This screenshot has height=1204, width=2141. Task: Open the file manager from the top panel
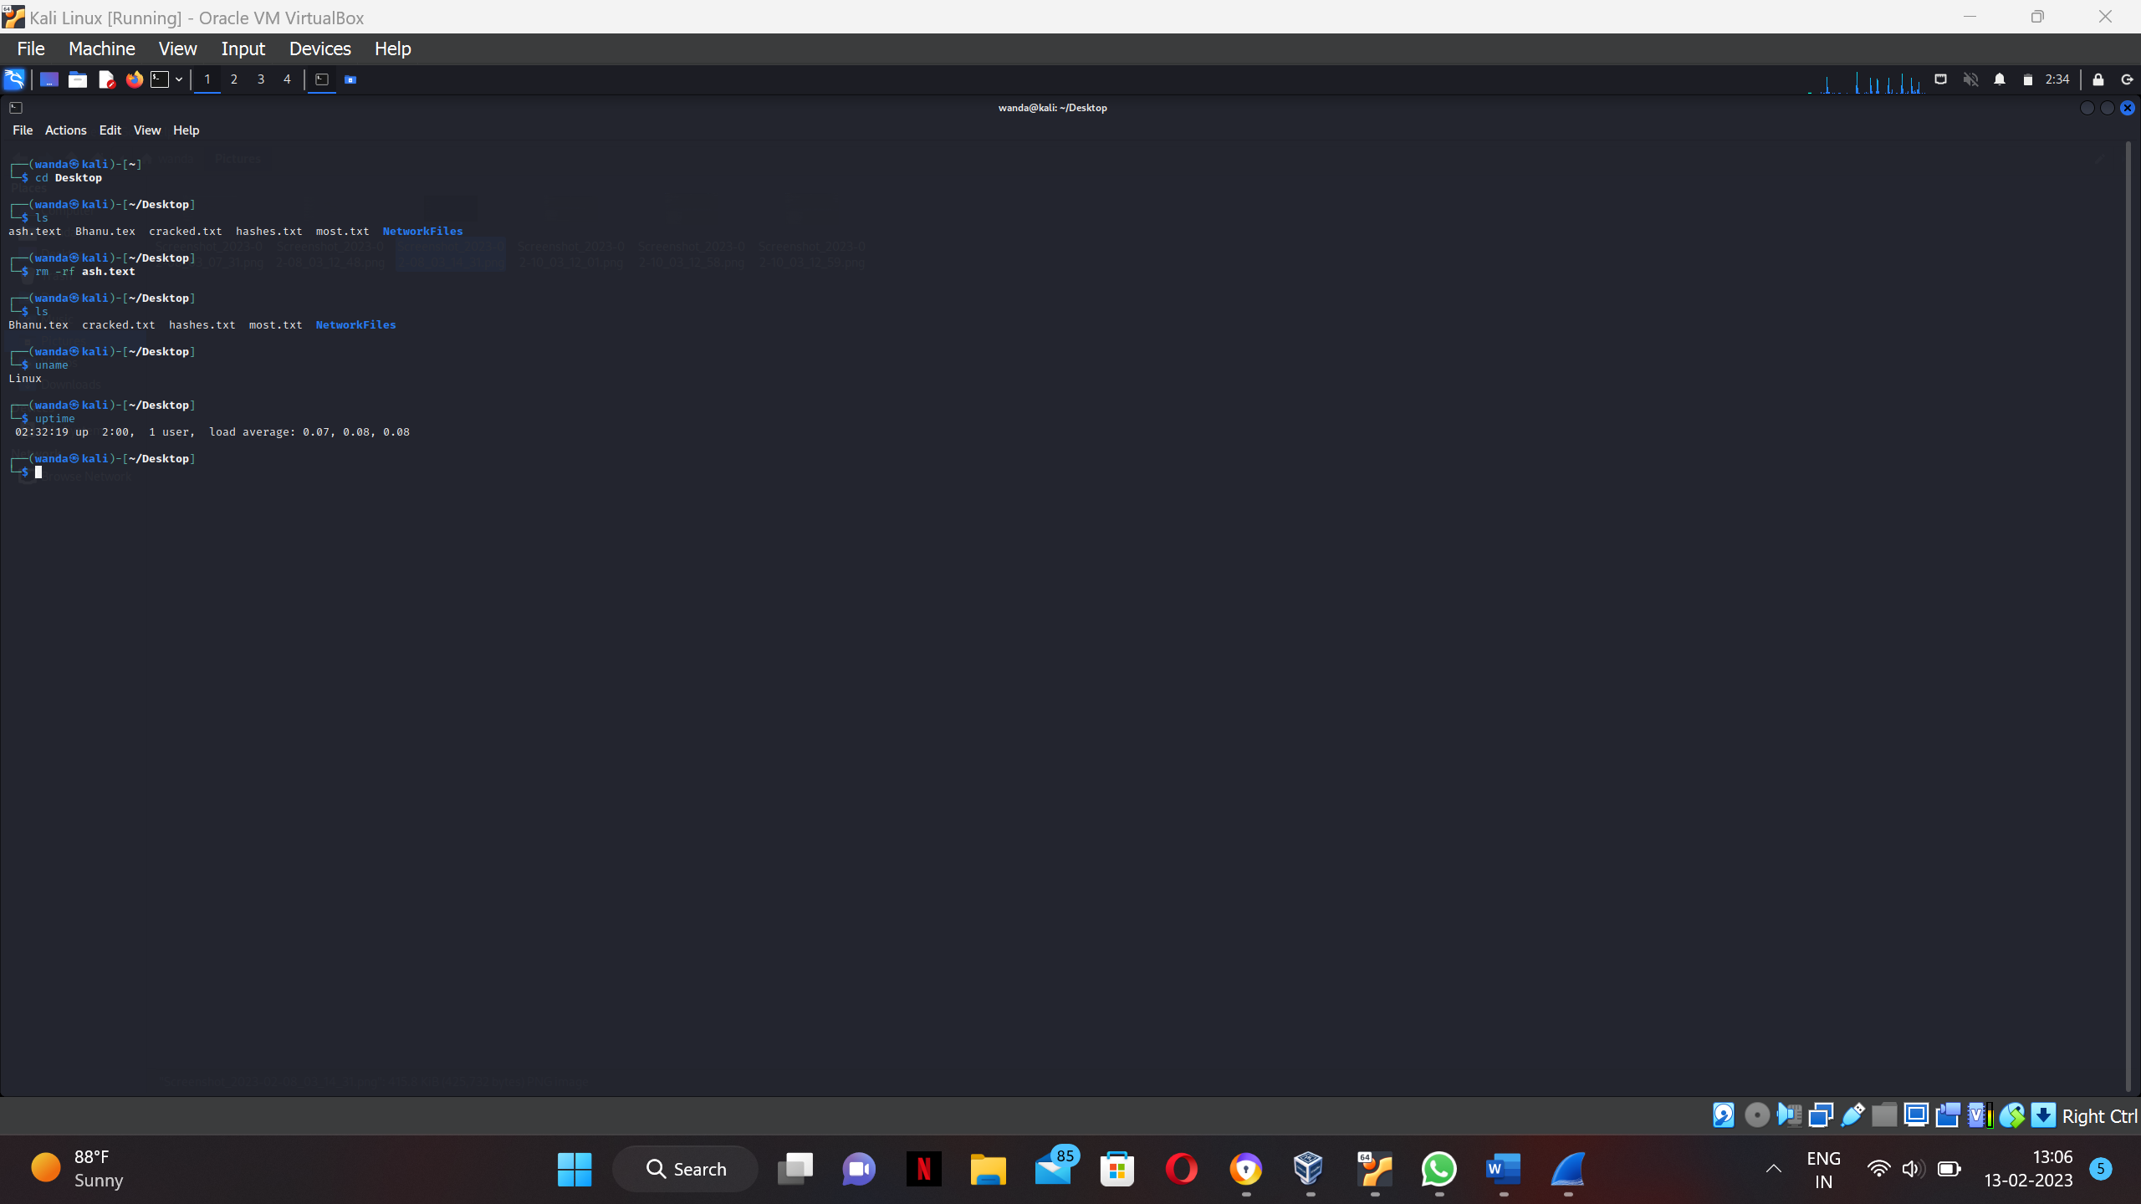click(78, 79)
